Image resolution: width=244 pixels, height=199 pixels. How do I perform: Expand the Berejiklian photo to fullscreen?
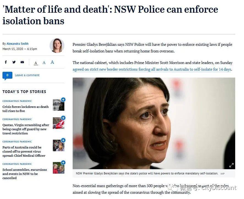coord(231,165)
